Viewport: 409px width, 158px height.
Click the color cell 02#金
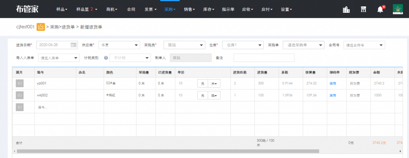pyautogui.click(x=111, y=84)
